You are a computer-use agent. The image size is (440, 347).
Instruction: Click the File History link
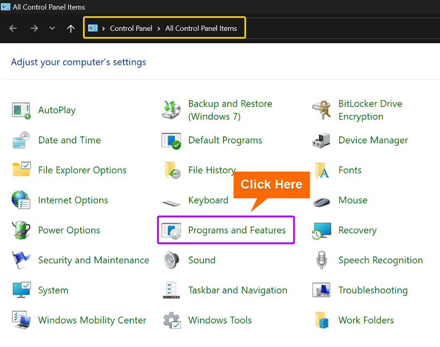[x=212, y=170]
